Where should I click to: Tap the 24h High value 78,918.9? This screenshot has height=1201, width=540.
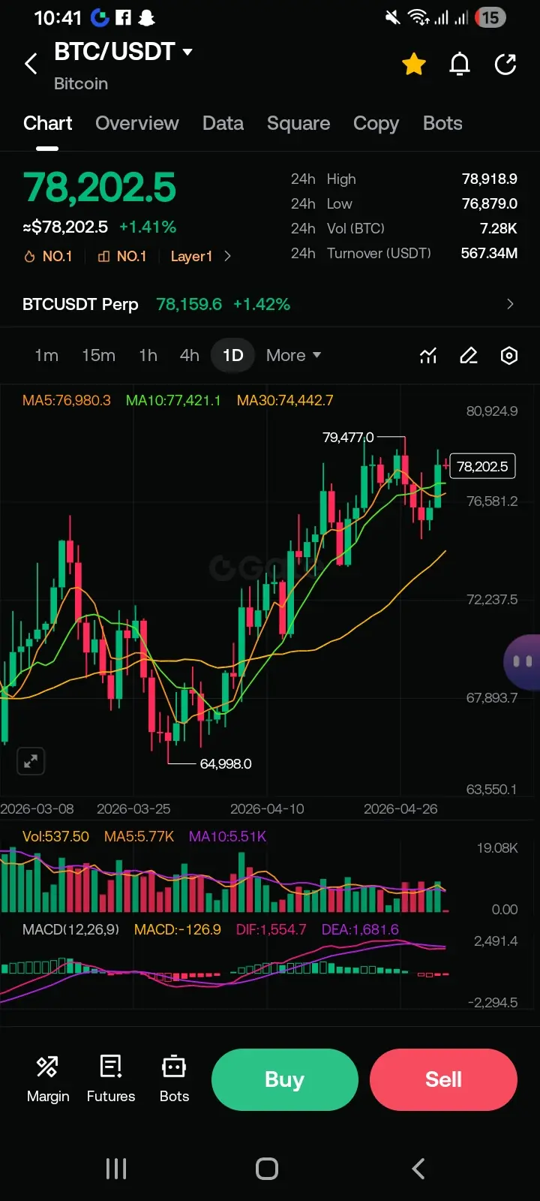tap(489, 179)
